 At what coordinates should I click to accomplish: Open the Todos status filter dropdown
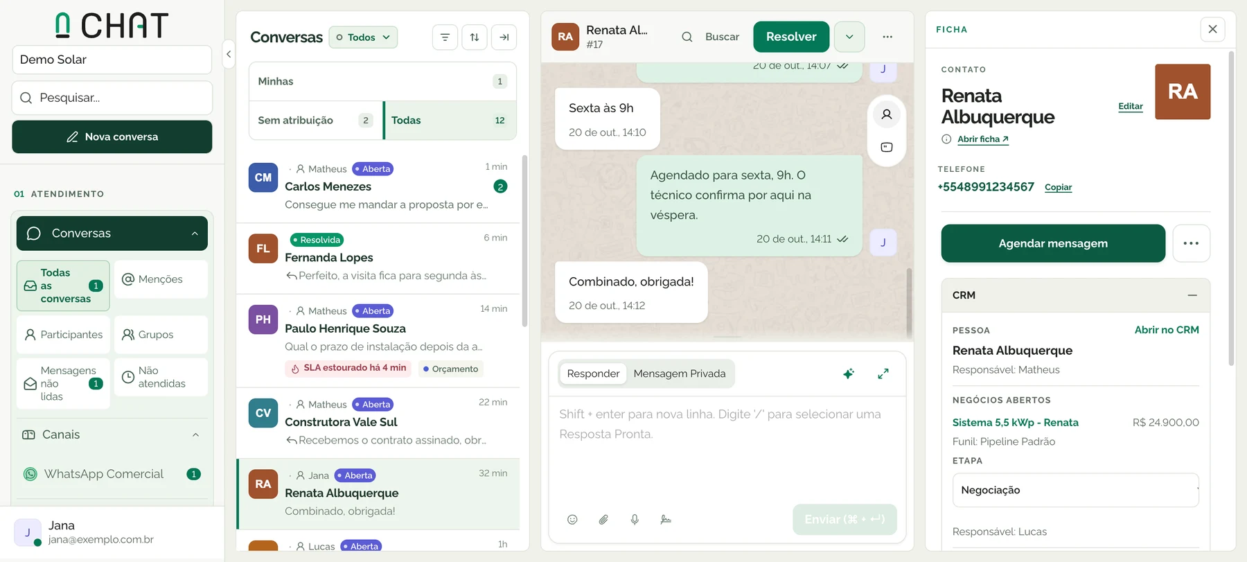tap(363, 37)
